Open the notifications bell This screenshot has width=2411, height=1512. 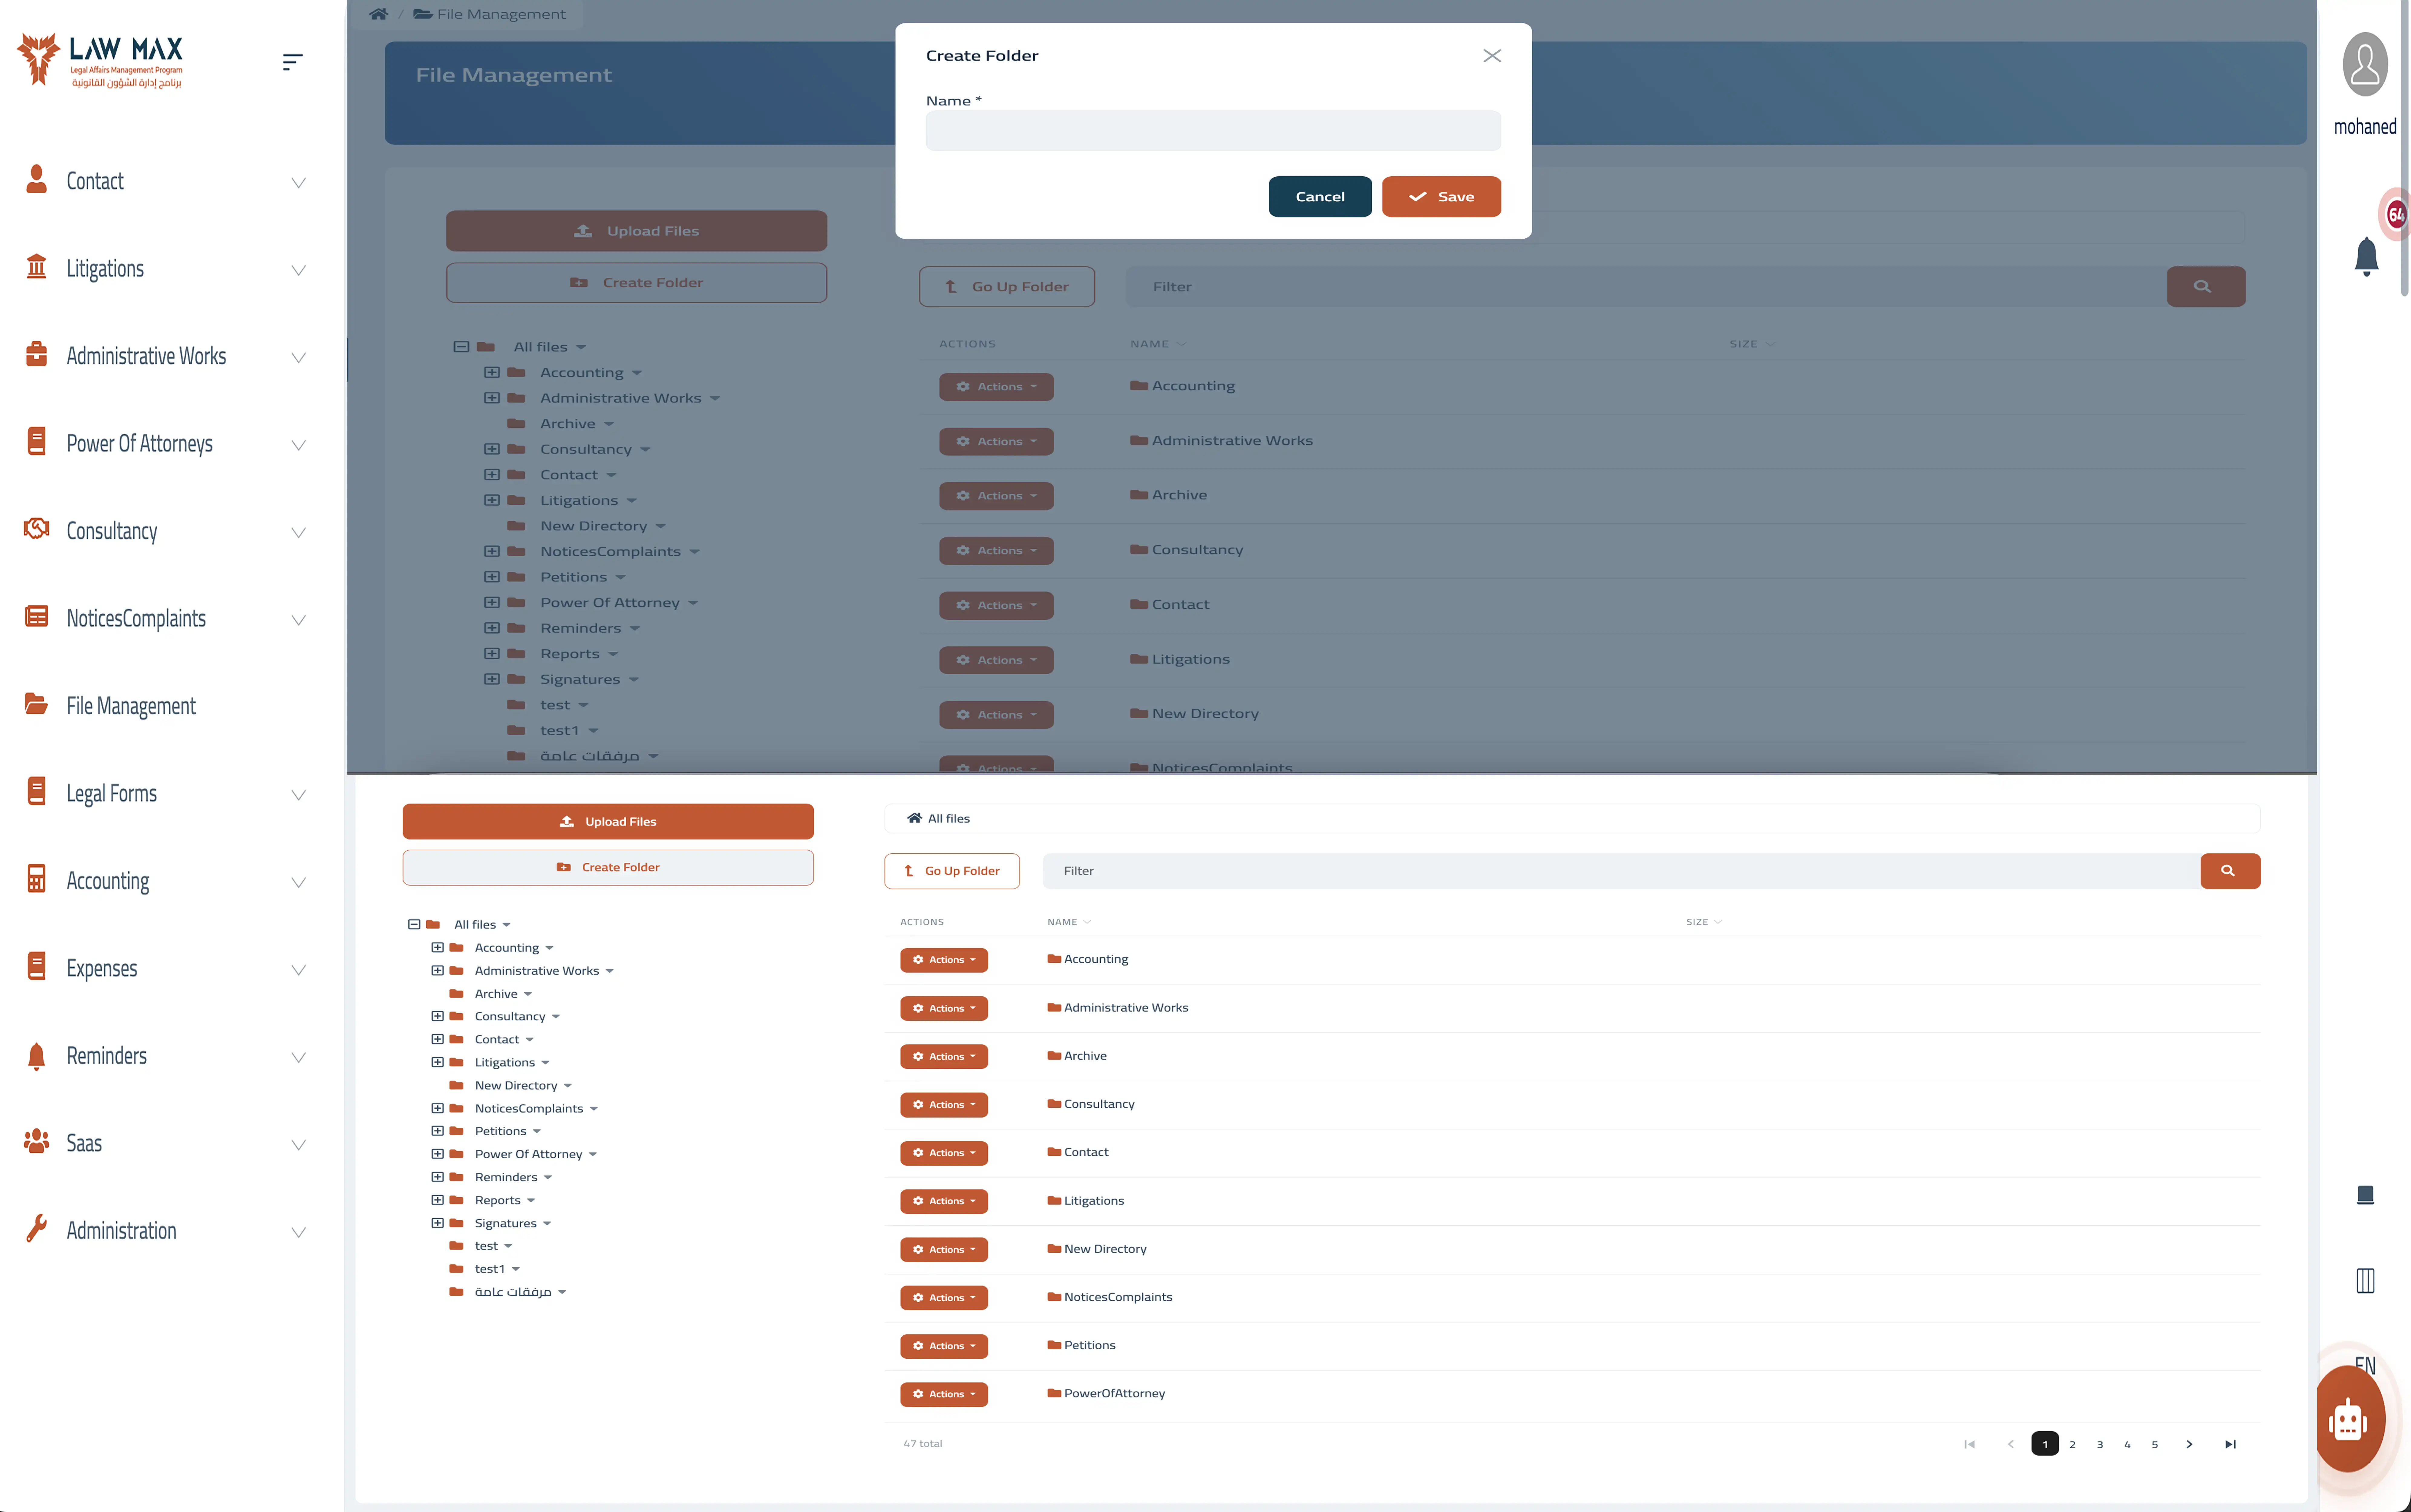(x=2366, y=256)
